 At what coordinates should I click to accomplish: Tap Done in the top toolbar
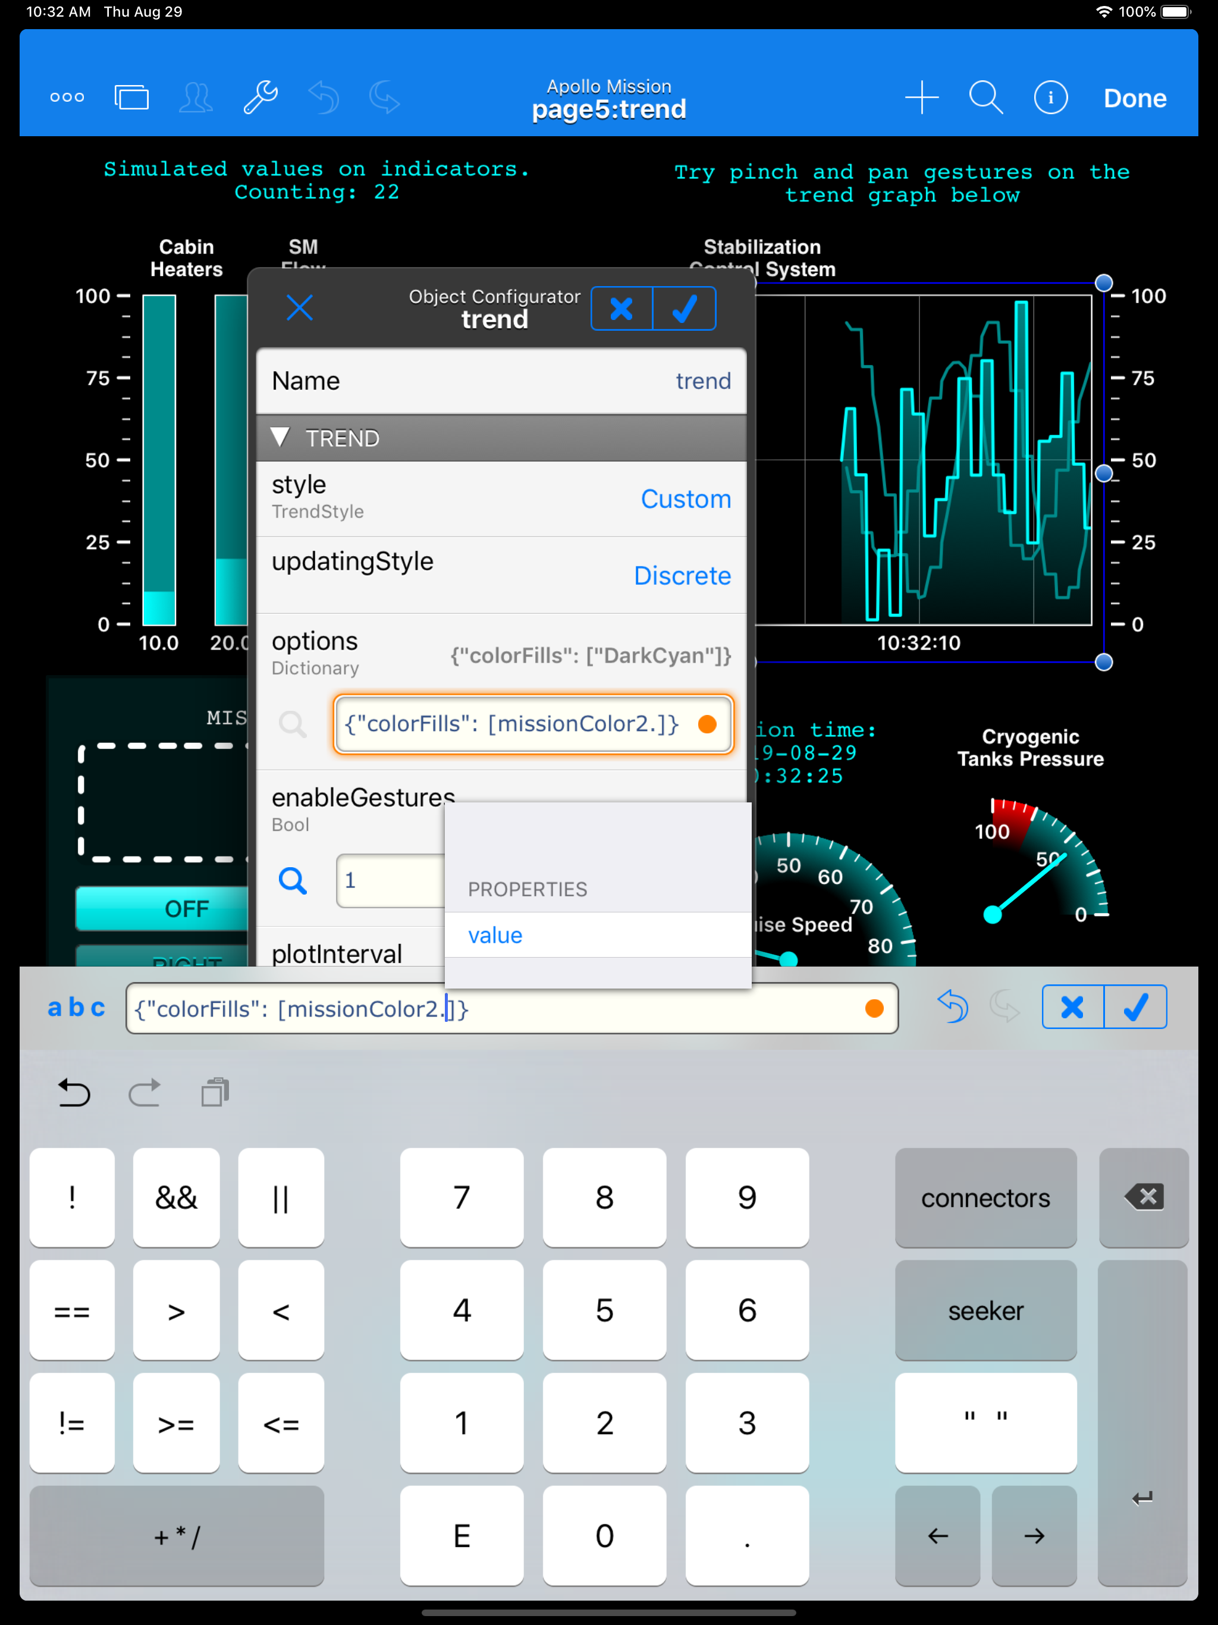point(1135,99)
